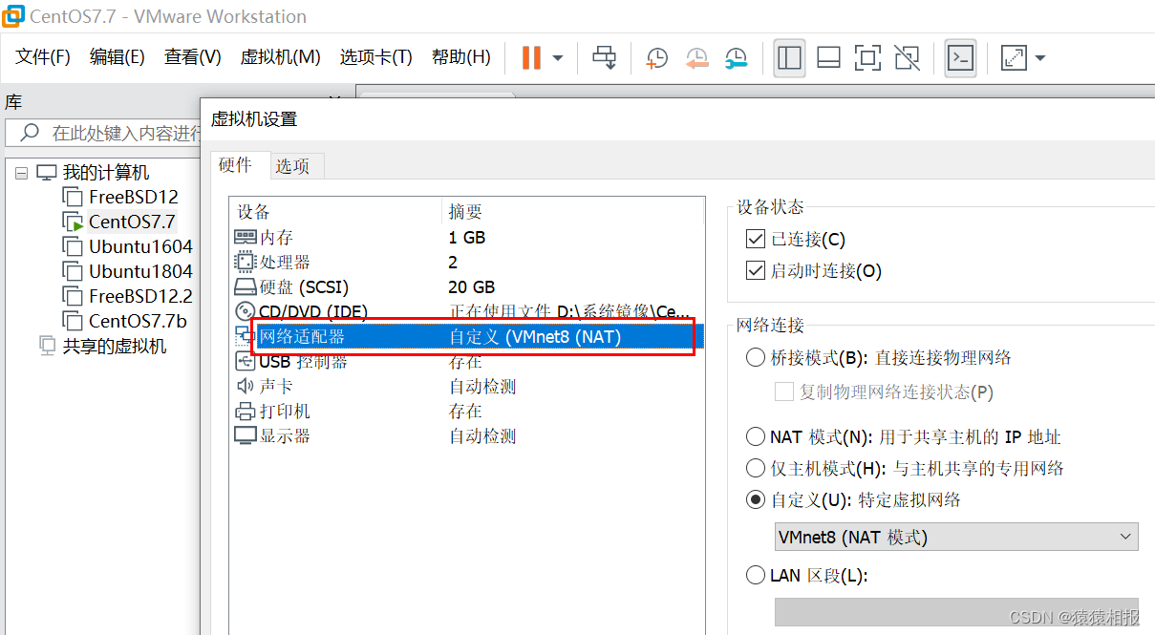Enter full screen mode icon

867,57
